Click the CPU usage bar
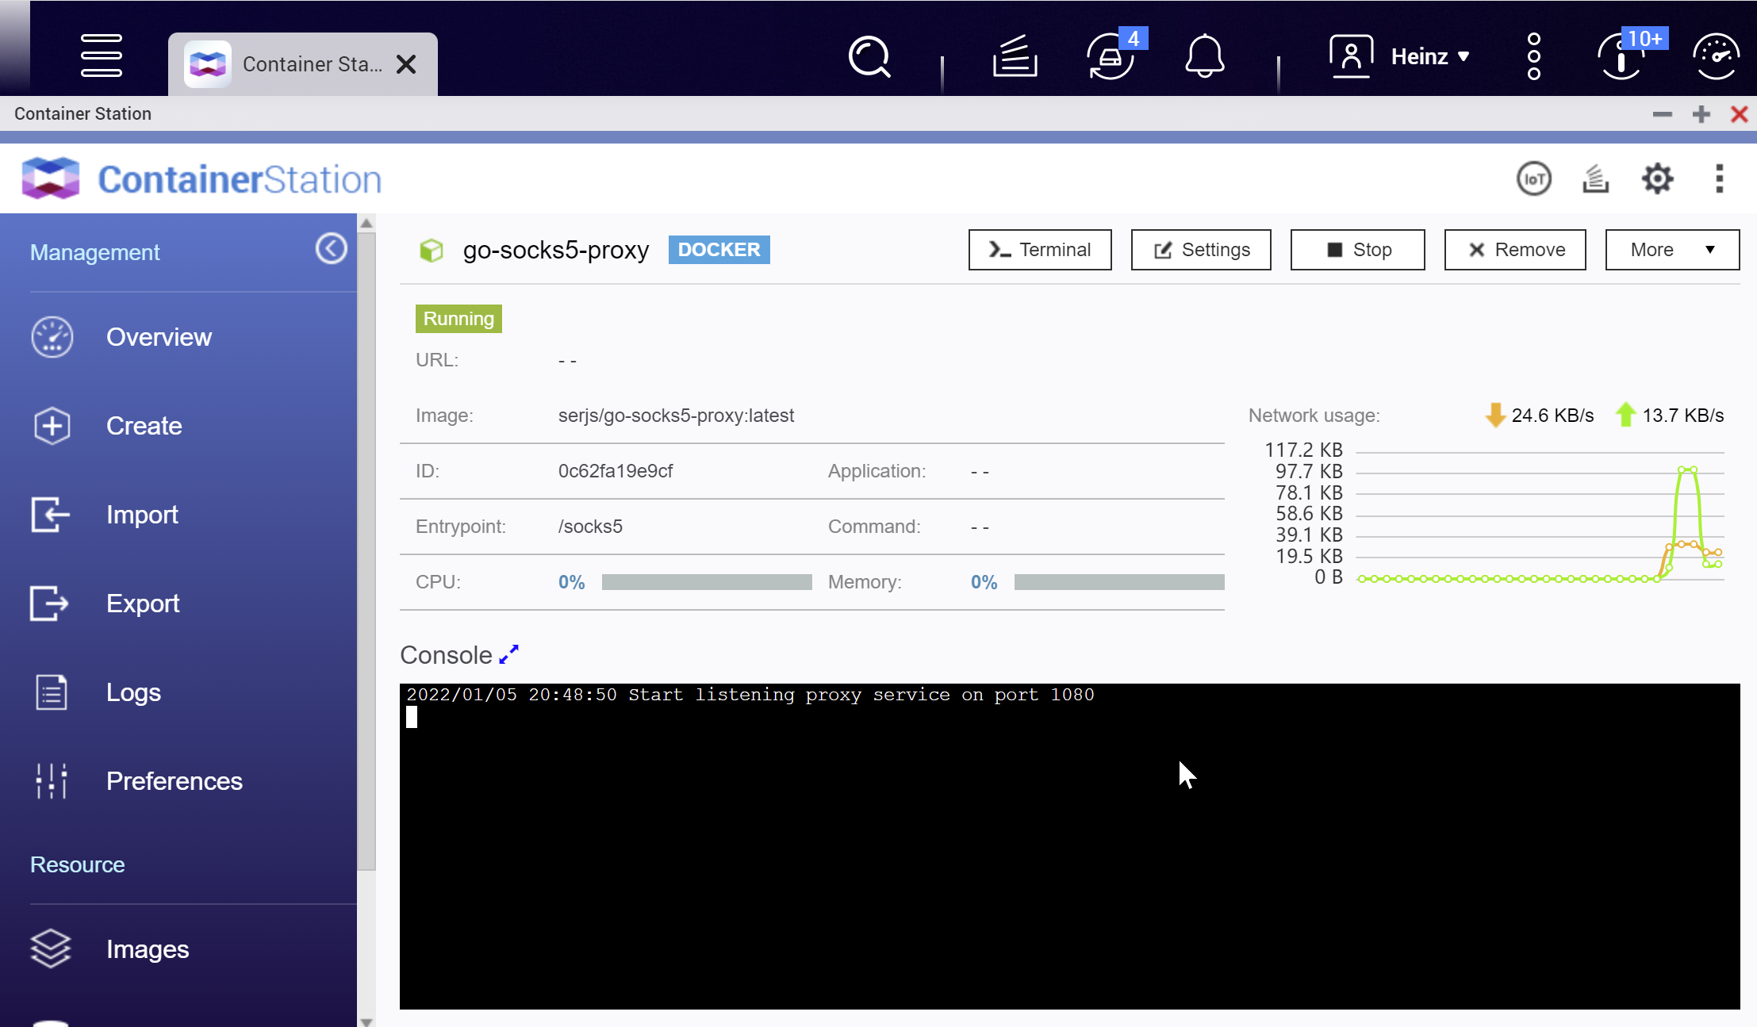Viewport: 1757px width, 1027px height. pyautogui.click(x=706, y=582)
